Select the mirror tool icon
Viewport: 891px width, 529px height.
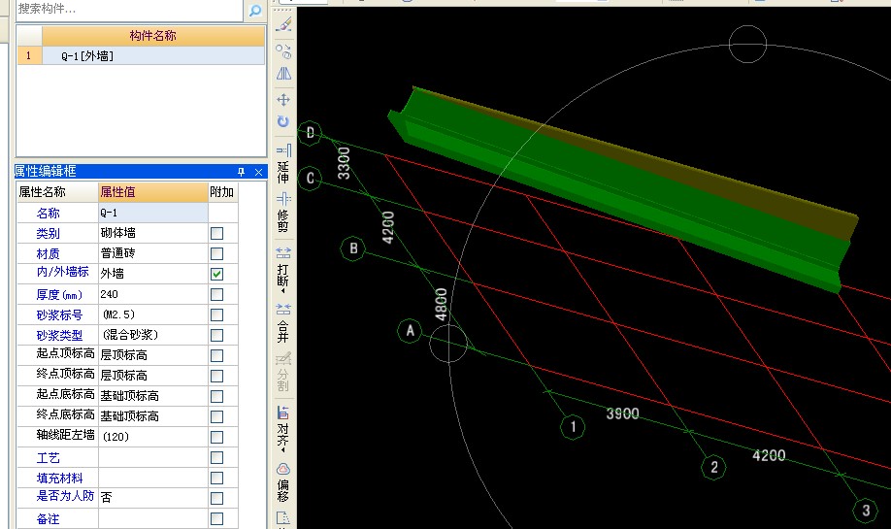click(x=283, y=74)
